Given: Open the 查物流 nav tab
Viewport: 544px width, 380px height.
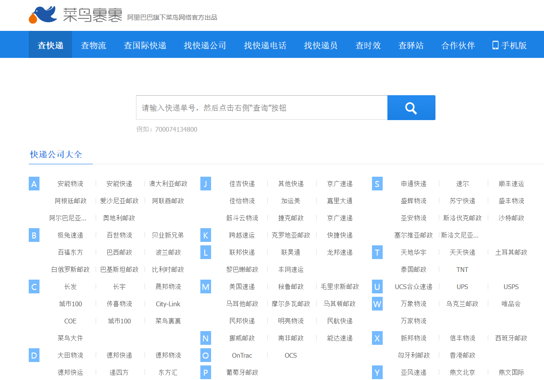Looking at the screenshot, I should click(94, 45).
